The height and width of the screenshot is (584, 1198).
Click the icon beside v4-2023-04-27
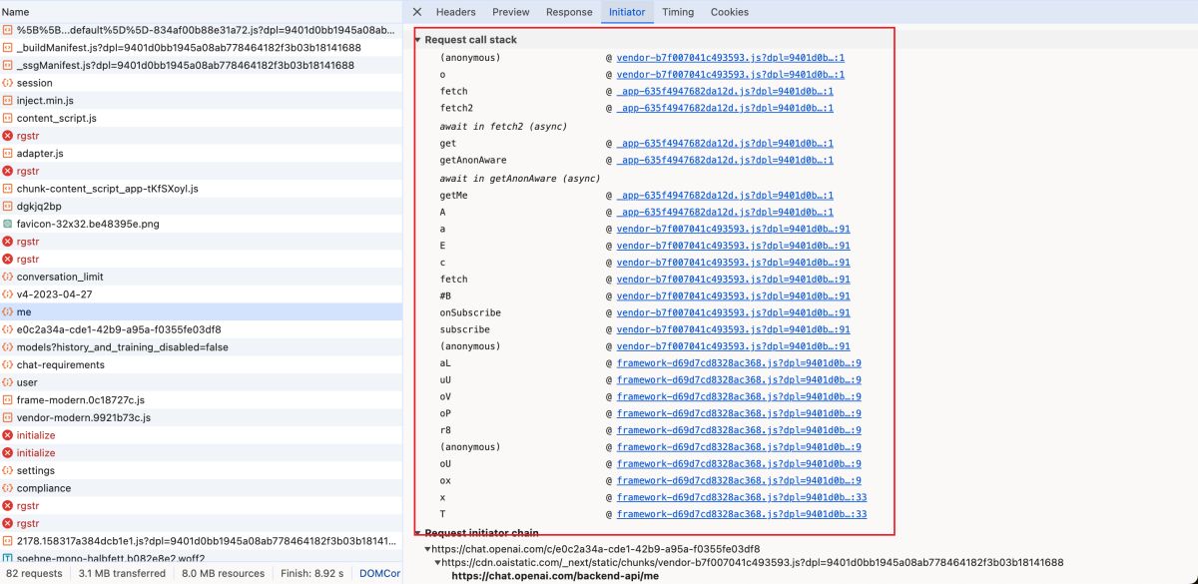tap(7, 294)
